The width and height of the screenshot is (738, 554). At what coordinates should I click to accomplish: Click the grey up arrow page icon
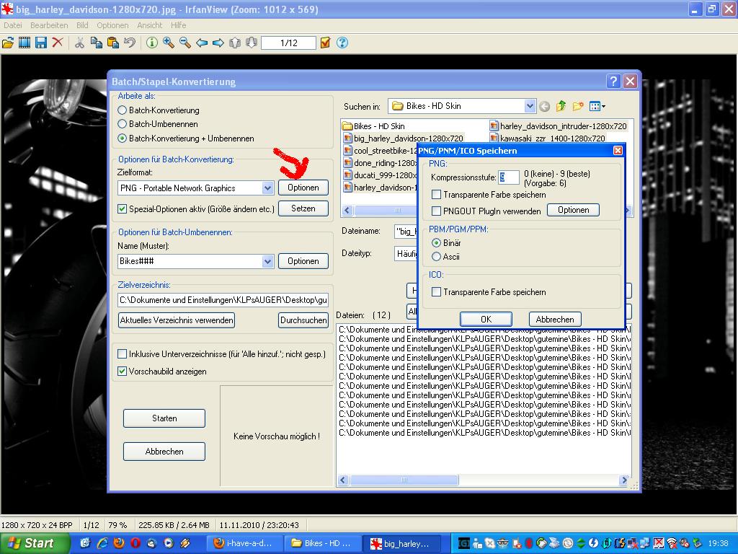pyautogui.click(x=235, y=43)
